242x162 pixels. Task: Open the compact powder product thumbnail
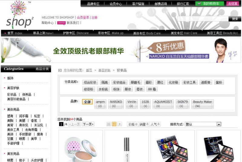[x=80, y=147]
